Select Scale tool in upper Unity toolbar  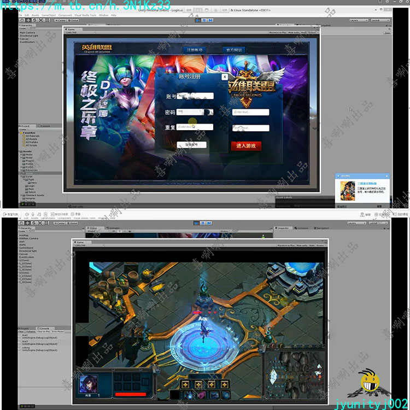click(x=40, y=20)
